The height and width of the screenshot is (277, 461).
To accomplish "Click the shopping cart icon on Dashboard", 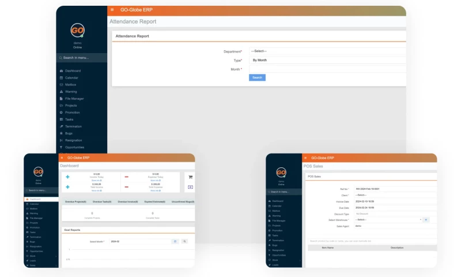I will click(190, 177).
